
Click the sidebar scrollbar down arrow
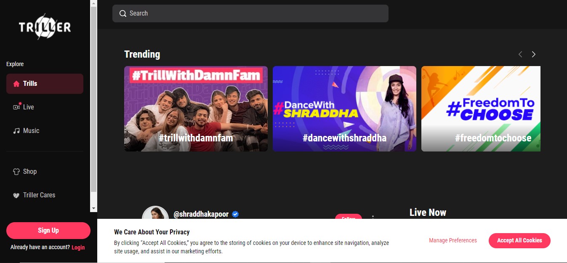[x=93, y=208]
